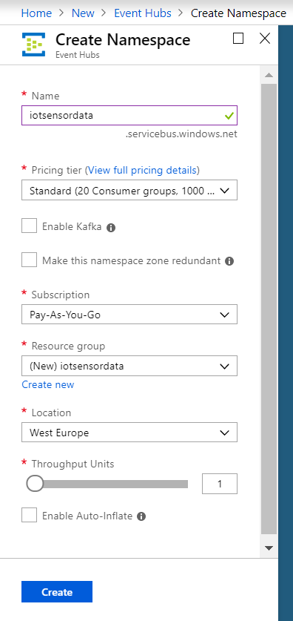293x621 pixels.
Task: Click the Enable Auto-Inflate info icon
Action: [141, 516]
